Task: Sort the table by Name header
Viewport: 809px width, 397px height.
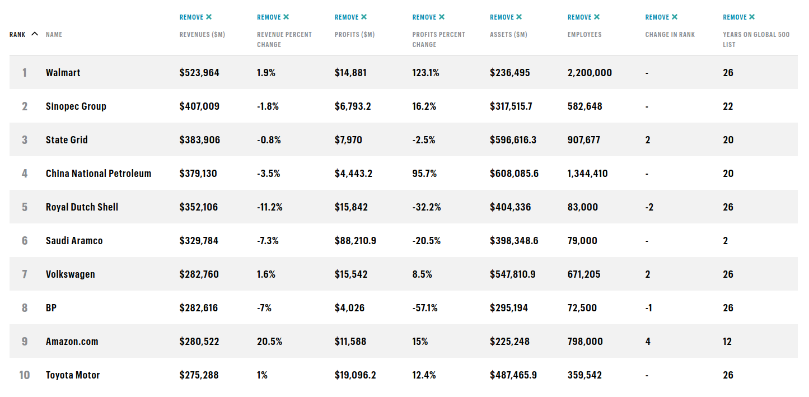Action: point(54,35)
